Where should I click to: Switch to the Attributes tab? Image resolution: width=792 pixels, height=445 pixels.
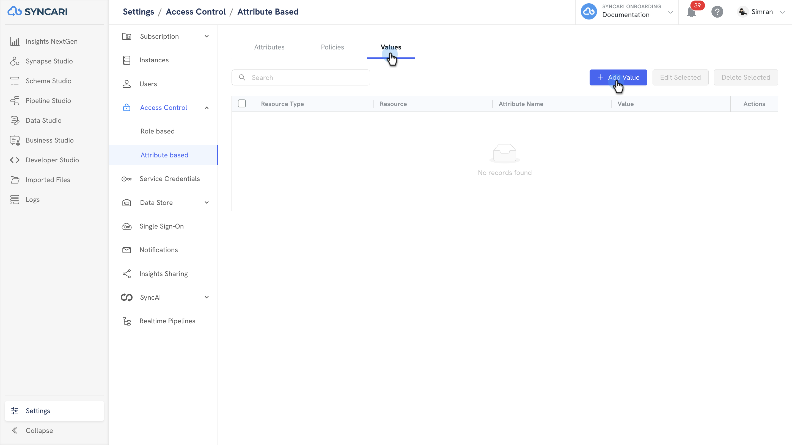(x=269, y=47)
